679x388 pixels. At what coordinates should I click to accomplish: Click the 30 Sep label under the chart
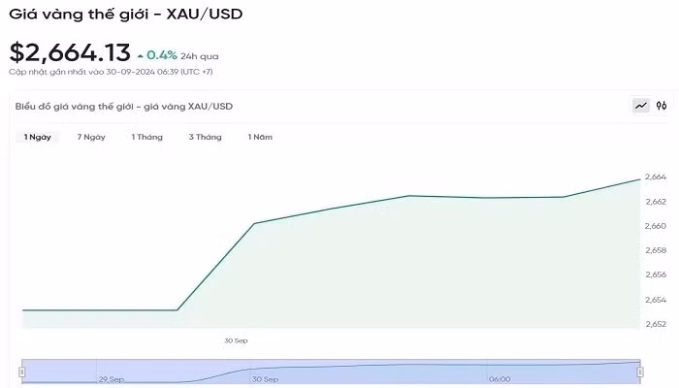(x=236, y=340)
